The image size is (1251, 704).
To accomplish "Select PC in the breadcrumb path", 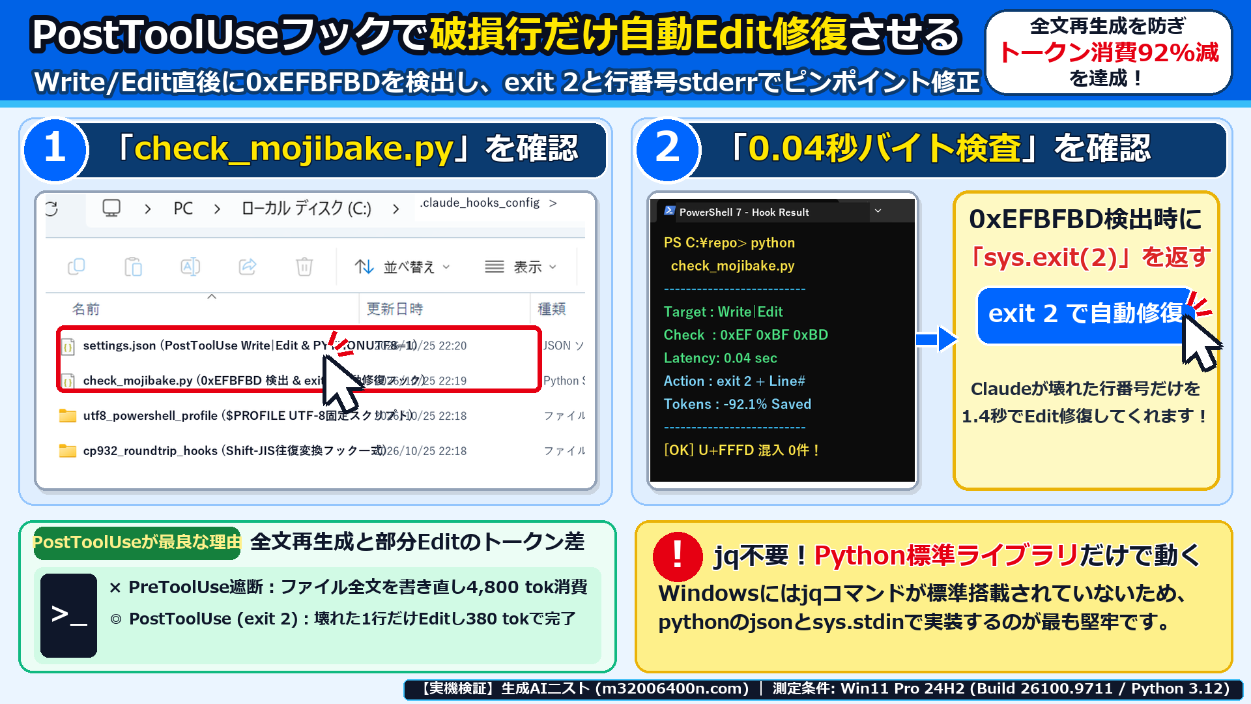I will tap(183, 209).
